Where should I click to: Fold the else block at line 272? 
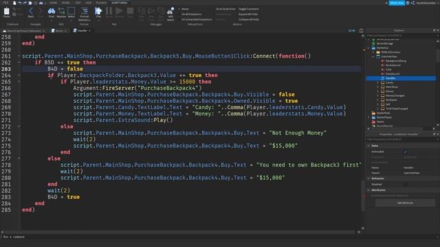(x=19, y=126)
